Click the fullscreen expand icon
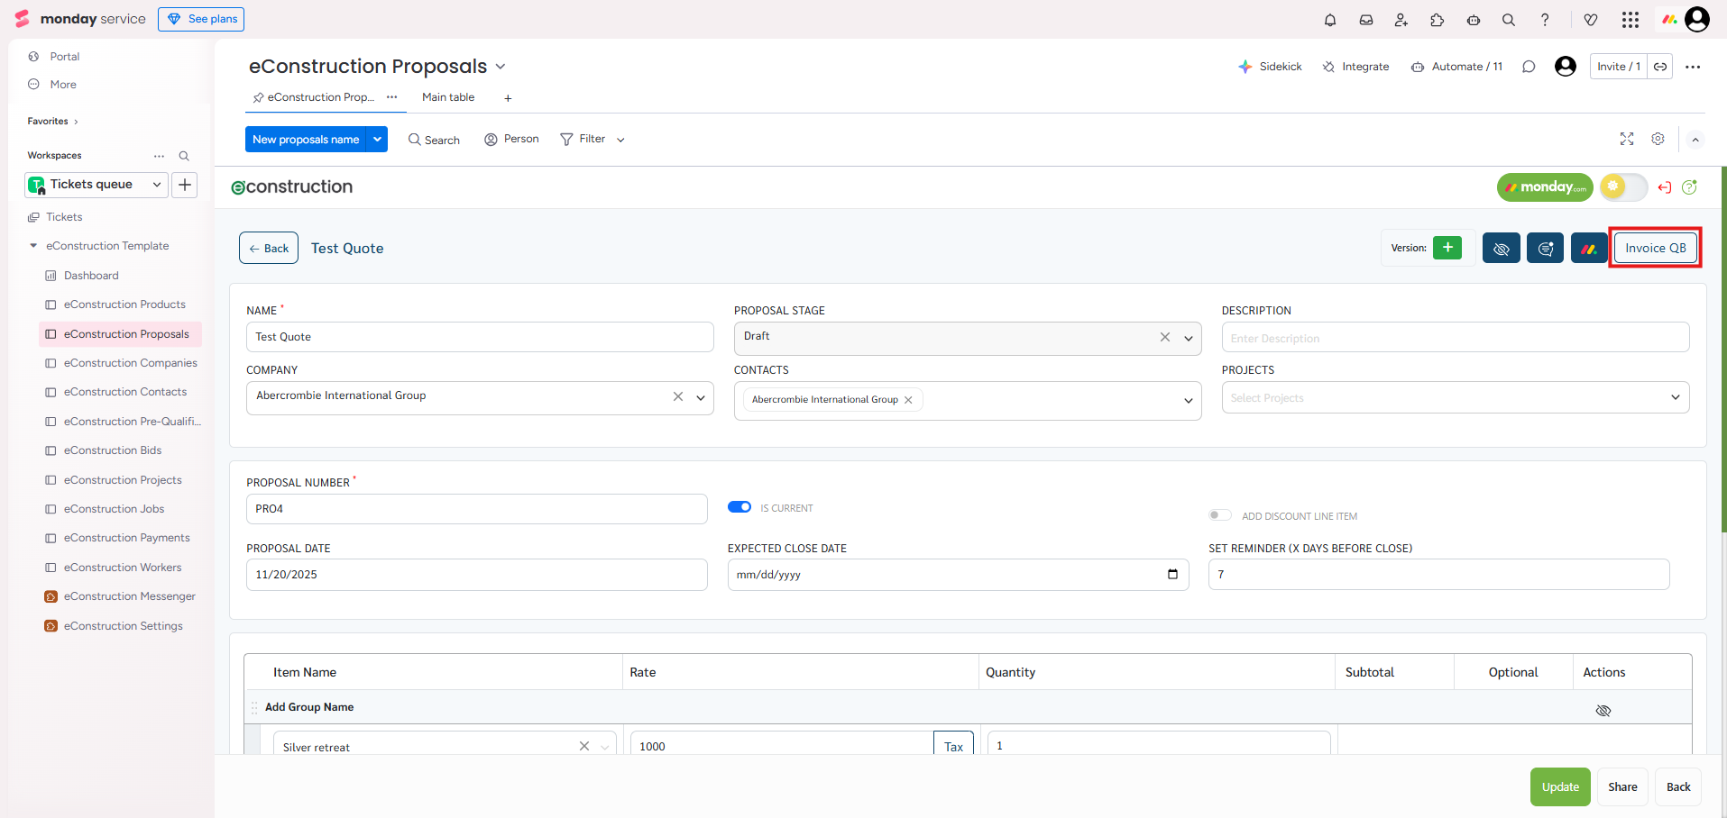The width and height of the screenshot is (1727, 818). pos(1626,139)
